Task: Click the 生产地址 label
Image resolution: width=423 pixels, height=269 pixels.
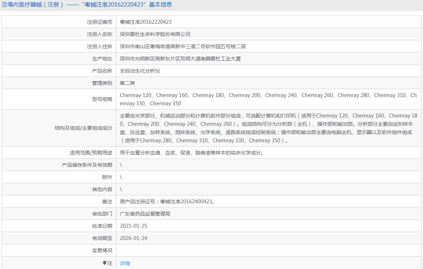Action: [102, 59]
